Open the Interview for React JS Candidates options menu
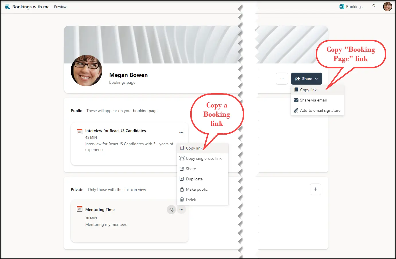Viewport: 396px width, 259px height. (181, 133)
